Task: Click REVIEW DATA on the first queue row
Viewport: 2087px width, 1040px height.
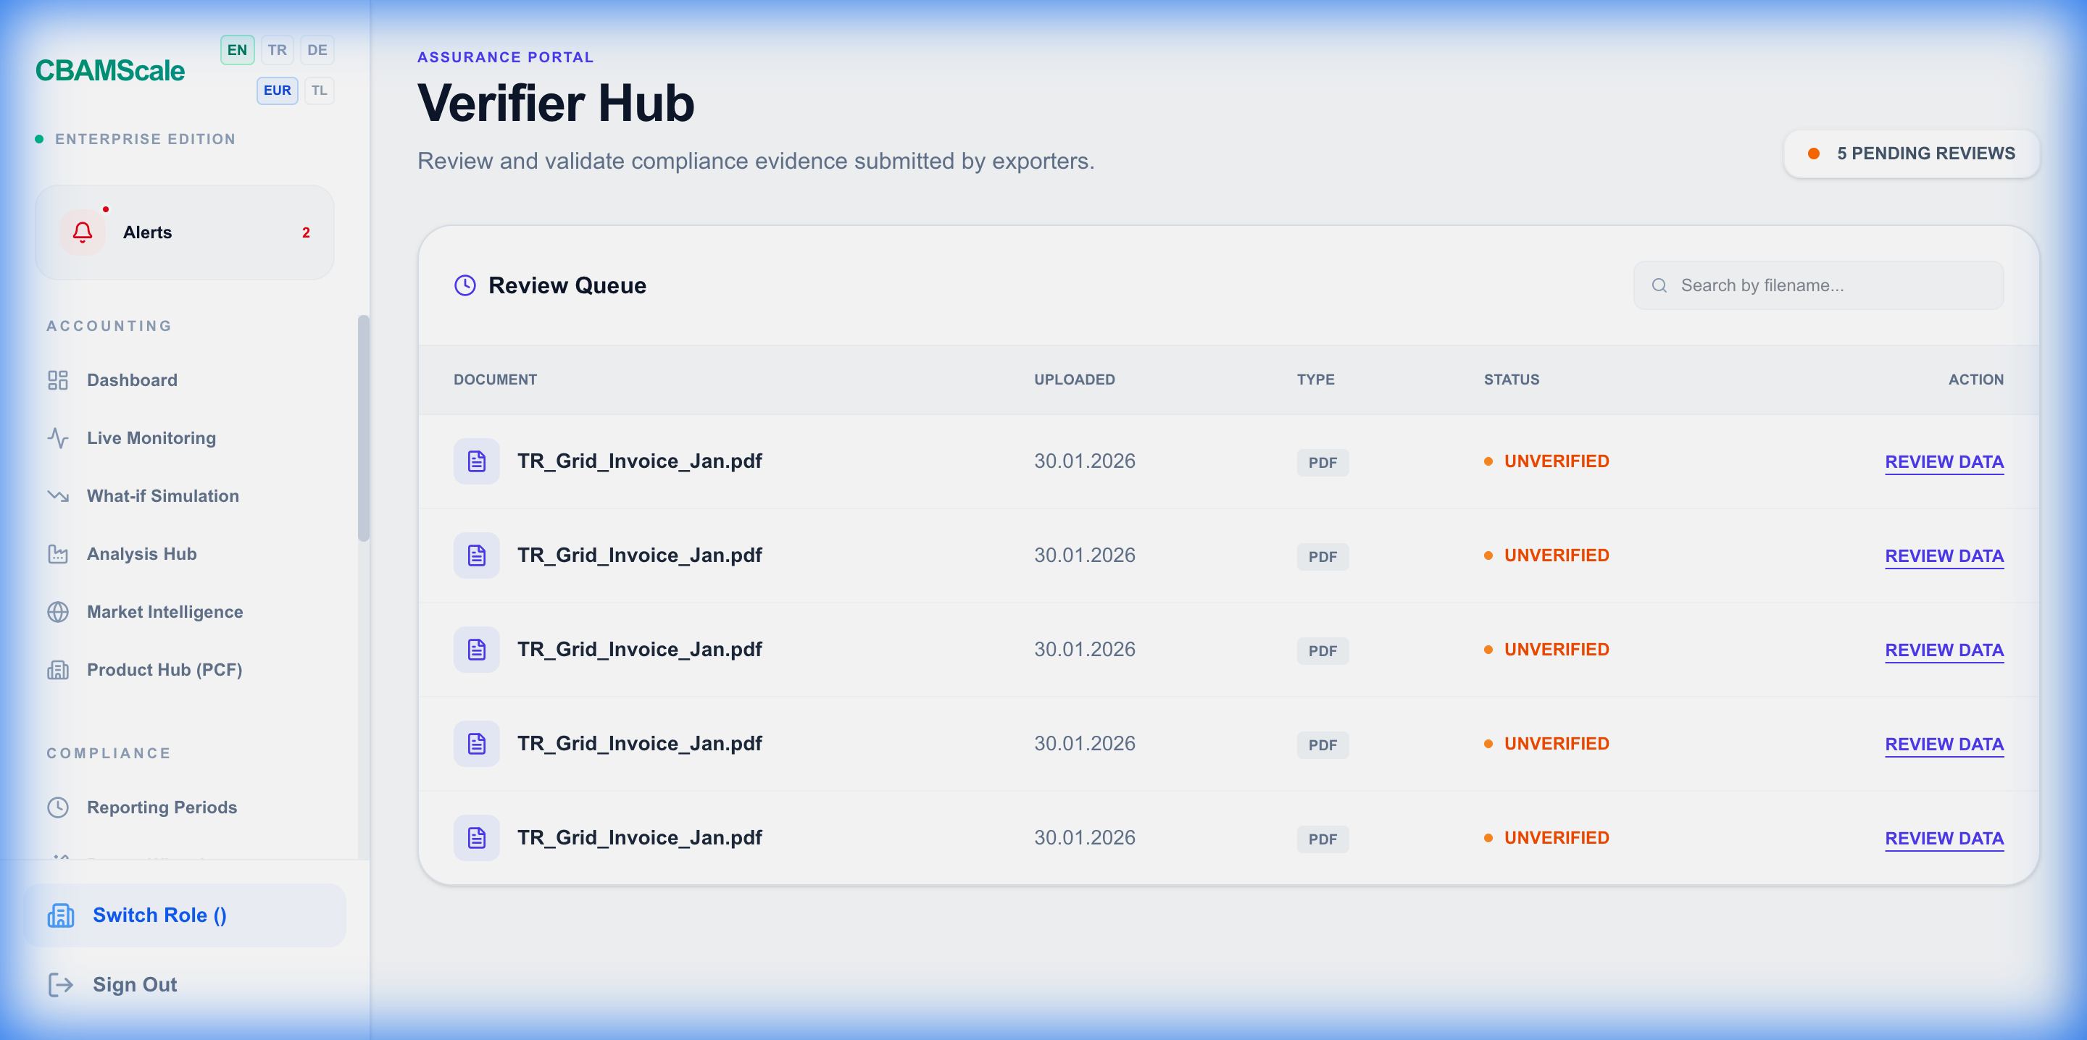Action: pyautogui.click(x=1944, y=461)
